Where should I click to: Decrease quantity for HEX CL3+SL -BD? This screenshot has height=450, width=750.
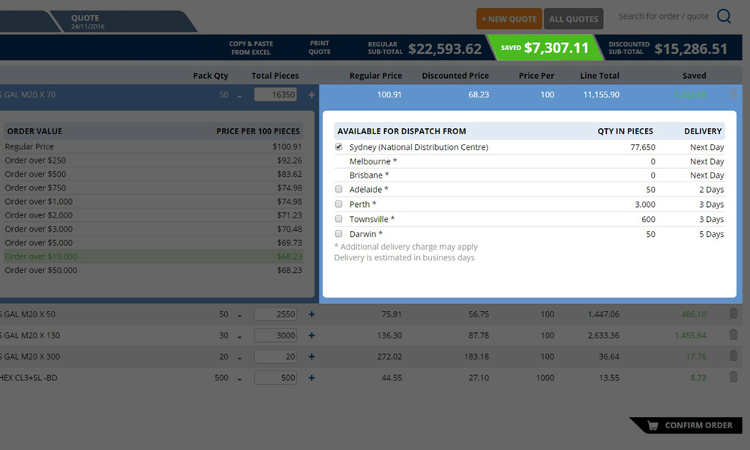click(239, 378)
